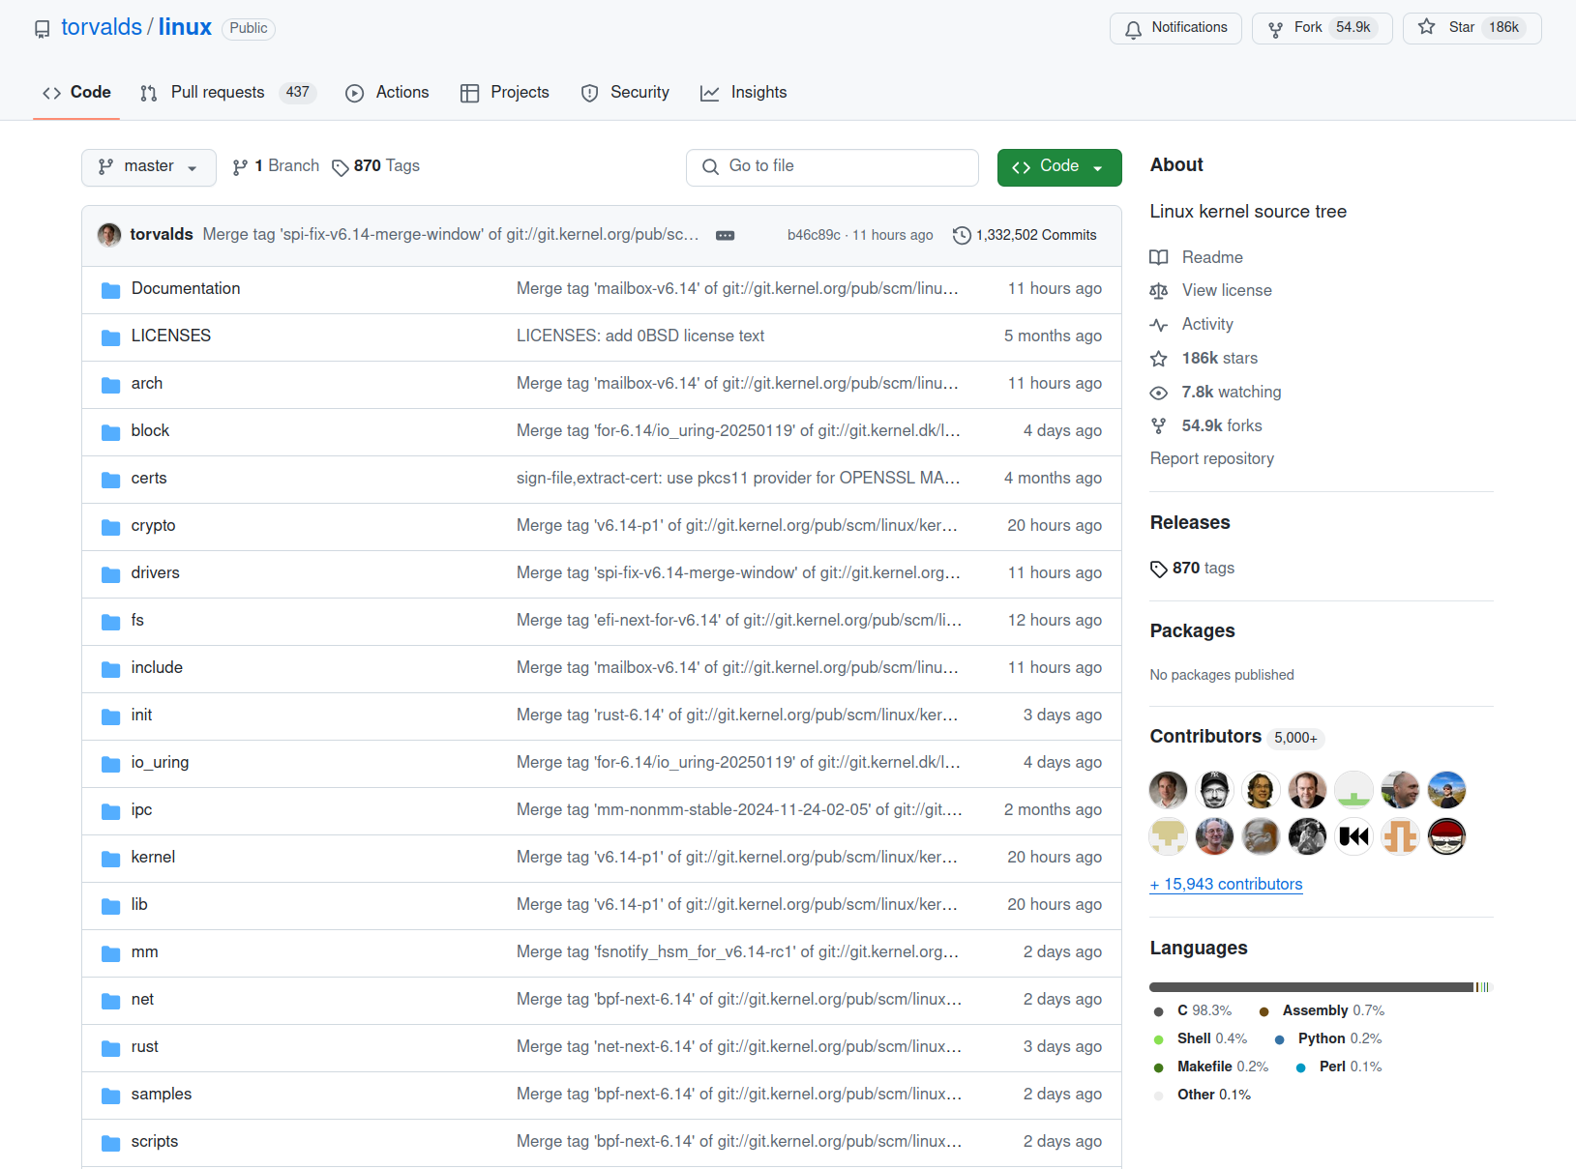
Task: Open the drivers folder
Action: point(155,572)
